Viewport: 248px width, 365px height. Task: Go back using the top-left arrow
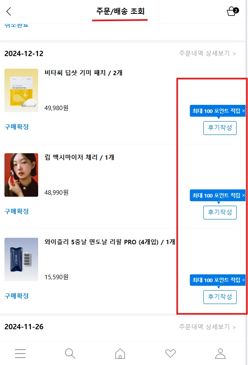point(9,11)
